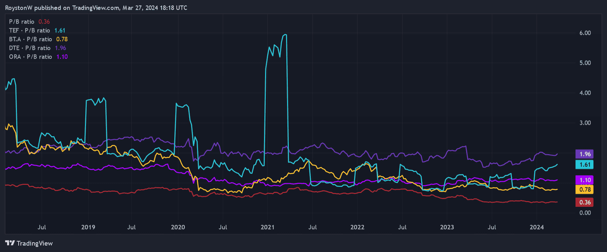Select the red 0.36 price axis tag
The height and width of the screenshot is (252, 607).
coord(585,202)
